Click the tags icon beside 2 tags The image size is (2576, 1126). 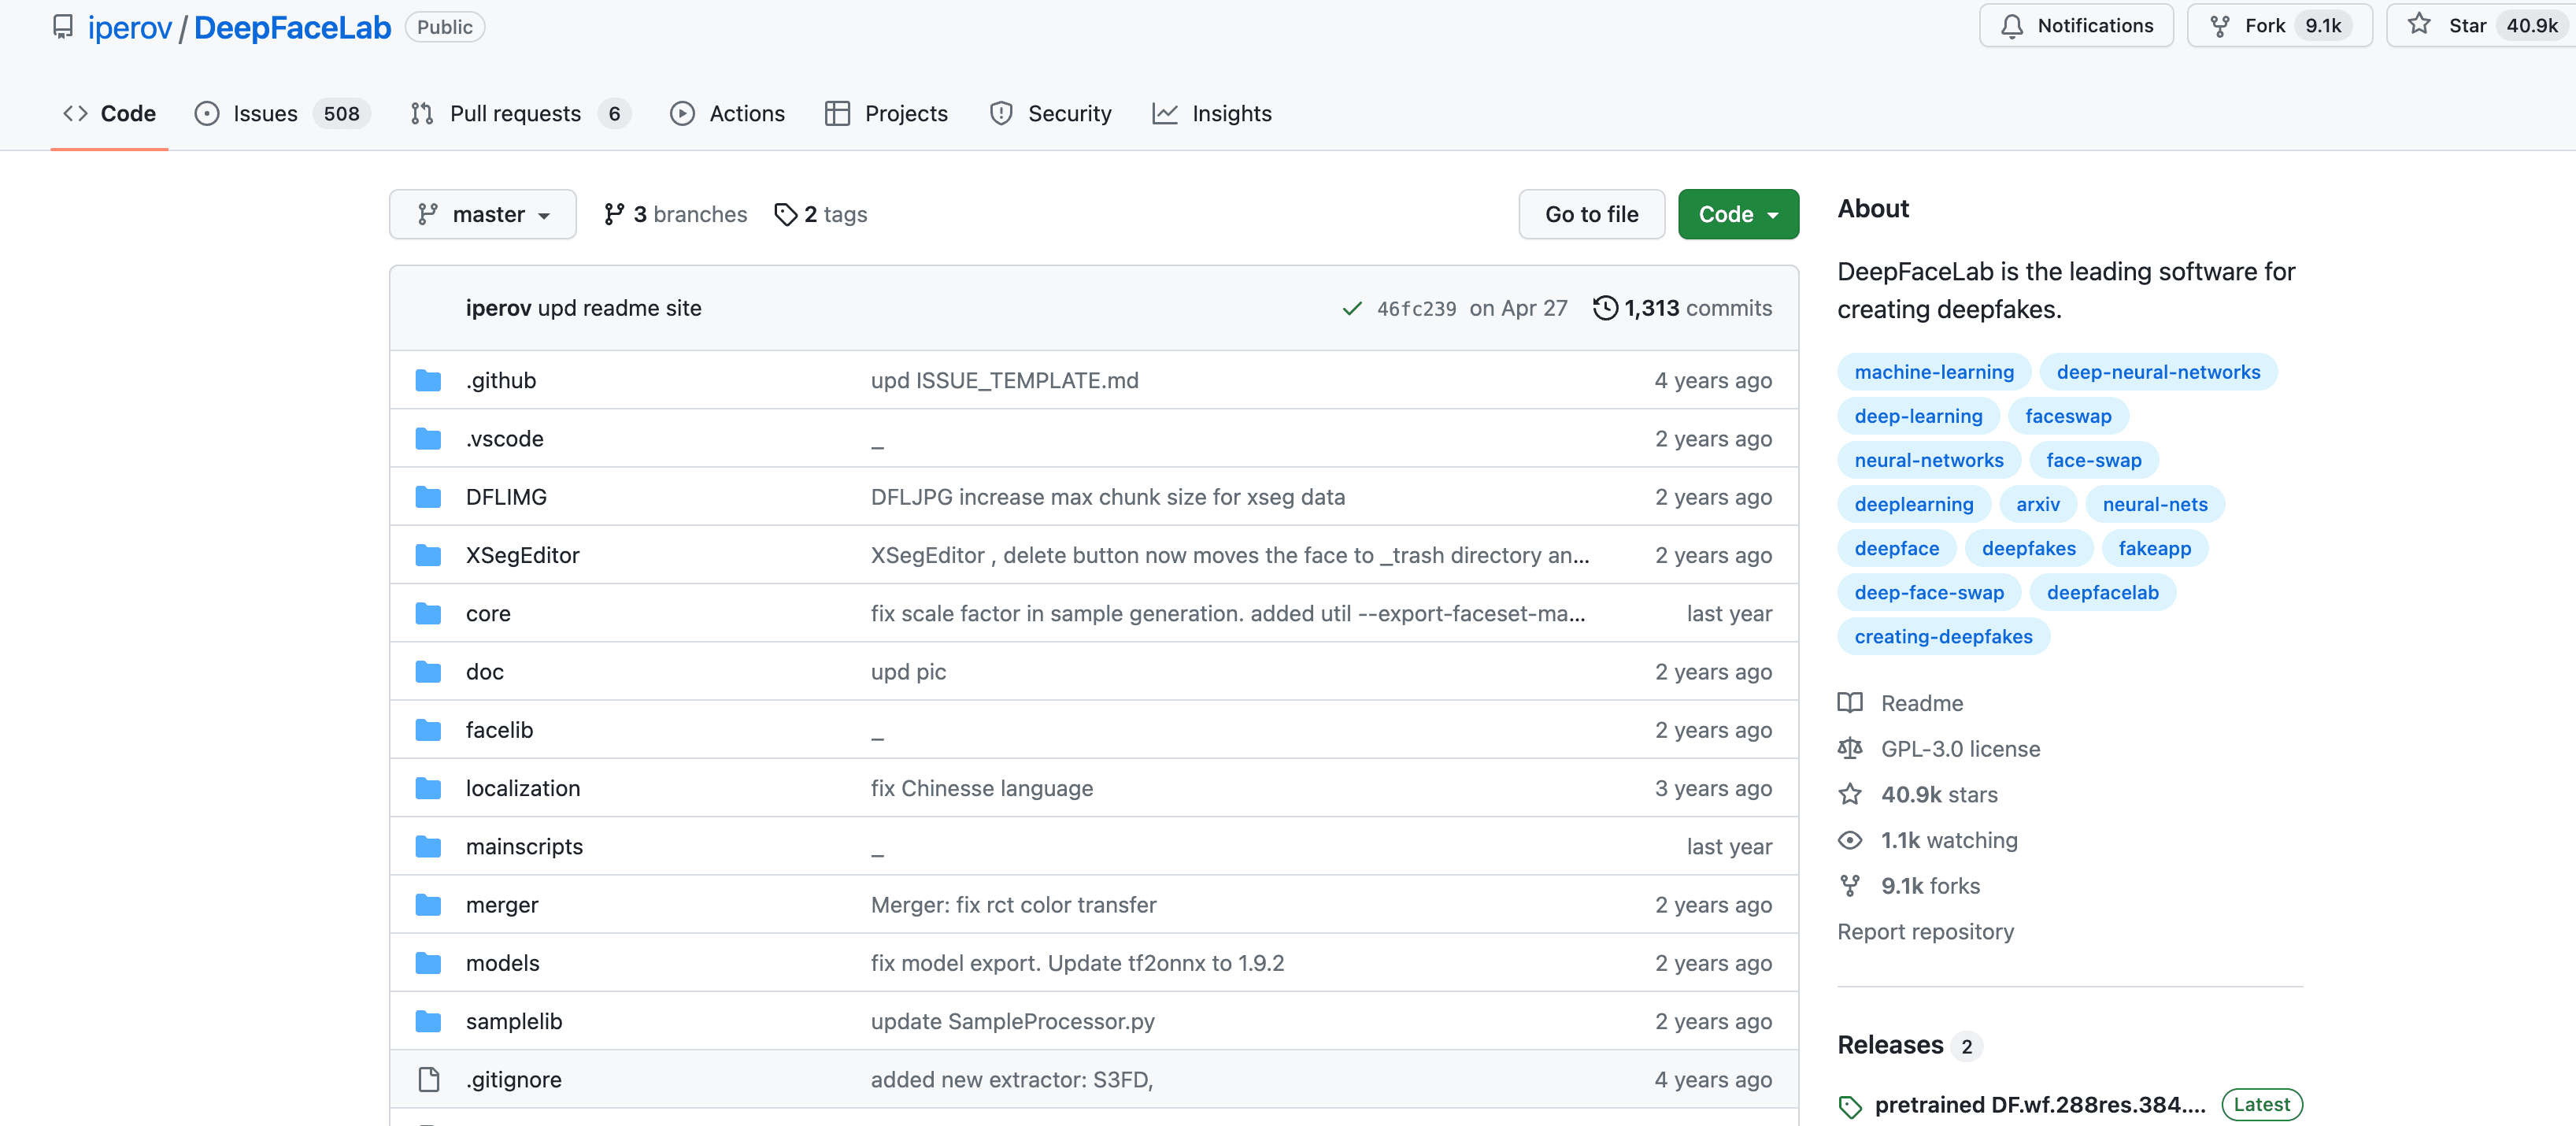point(786,214)
